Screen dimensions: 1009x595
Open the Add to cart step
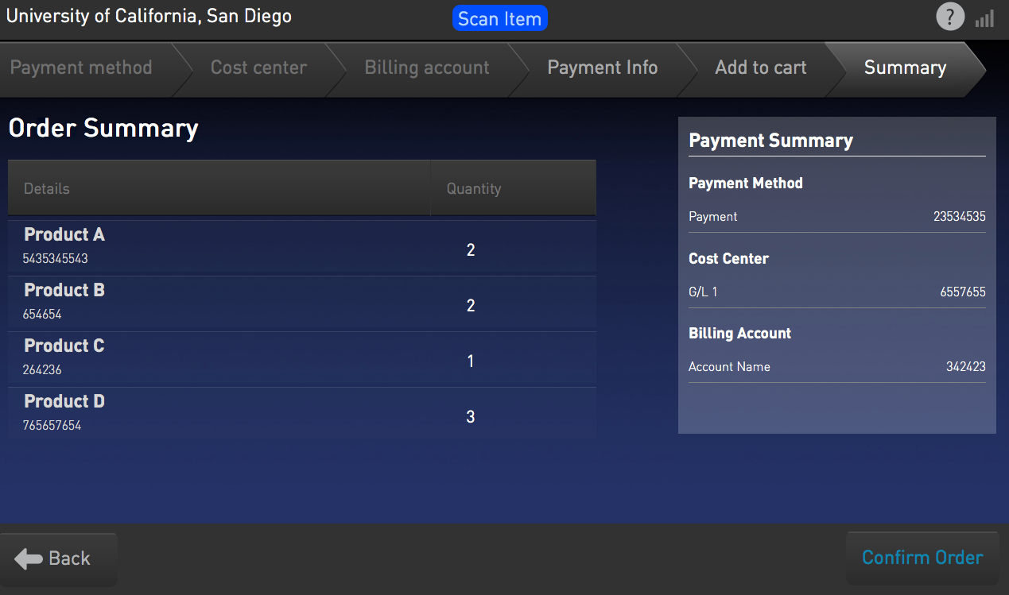(760, 68)
